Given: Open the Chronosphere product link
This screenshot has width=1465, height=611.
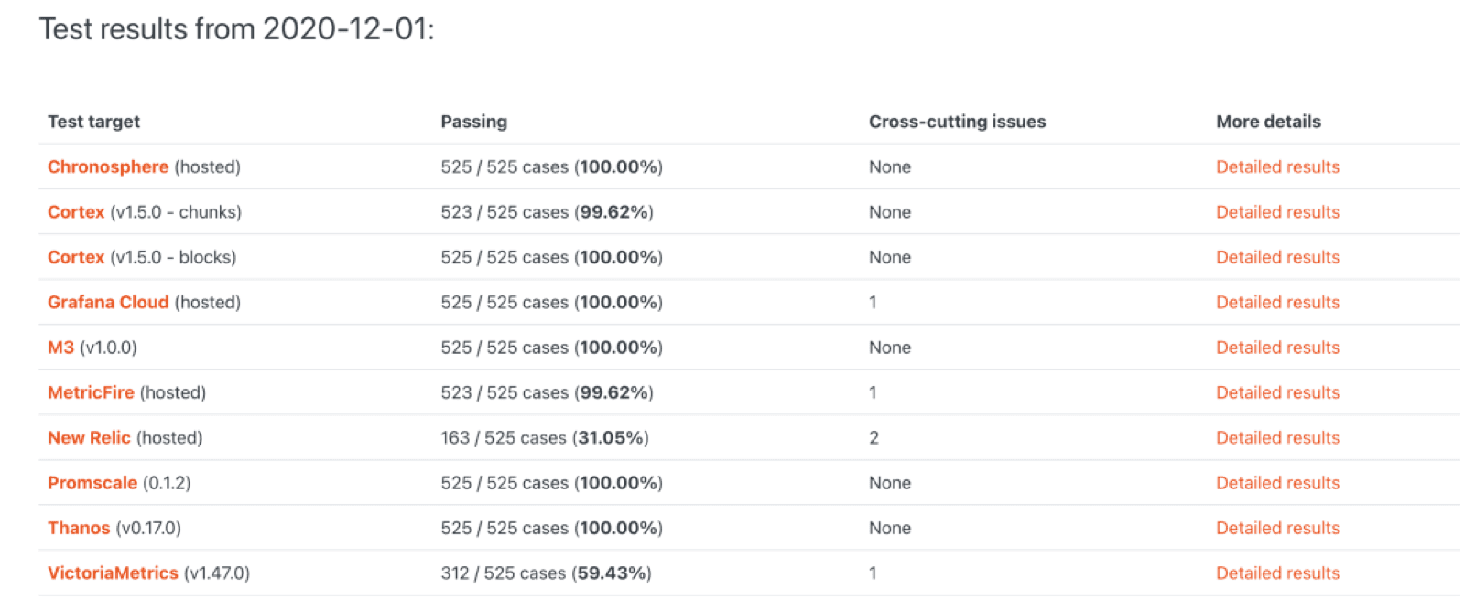Looking at the screenshot, I should coord(107,166).
